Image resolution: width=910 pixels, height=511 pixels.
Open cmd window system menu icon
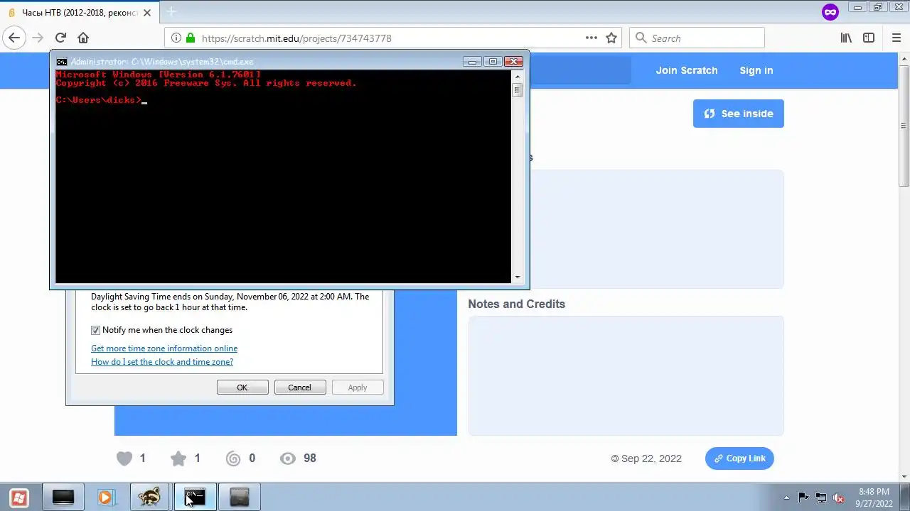point(62,62)
